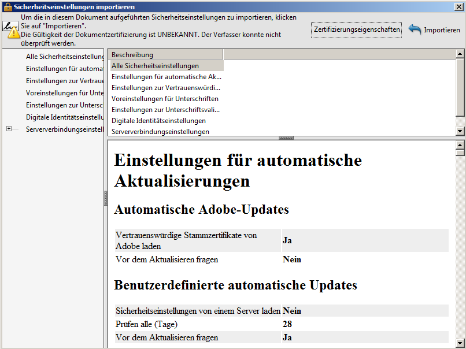Click the description list scroll-down arrow
This screenshot has width=466, height=349.
460,131
